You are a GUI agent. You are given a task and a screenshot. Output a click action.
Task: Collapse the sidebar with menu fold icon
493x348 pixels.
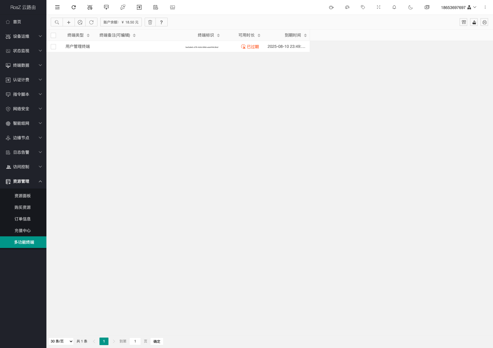point(57,7)
